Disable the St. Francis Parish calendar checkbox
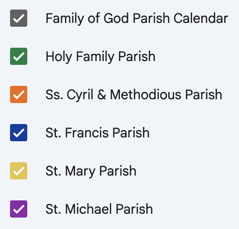This screenshot has height=229, width=239. 19,133
